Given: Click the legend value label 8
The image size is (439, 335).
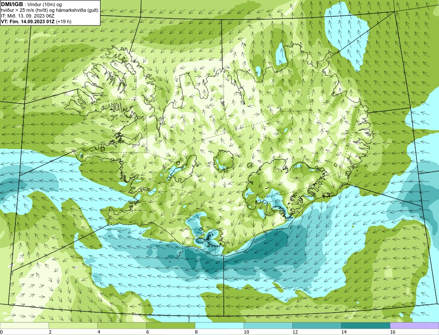Looking at the screenshot, I should tap(196, 332).
